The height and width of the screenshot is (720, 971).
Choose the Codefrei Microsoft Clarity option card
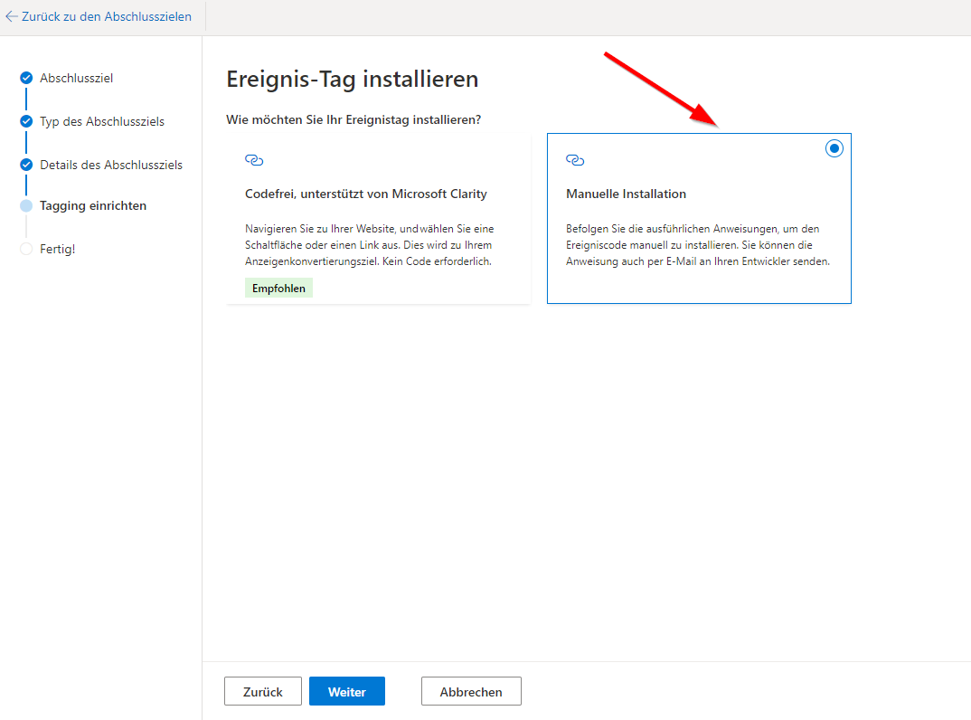(379, 219)
